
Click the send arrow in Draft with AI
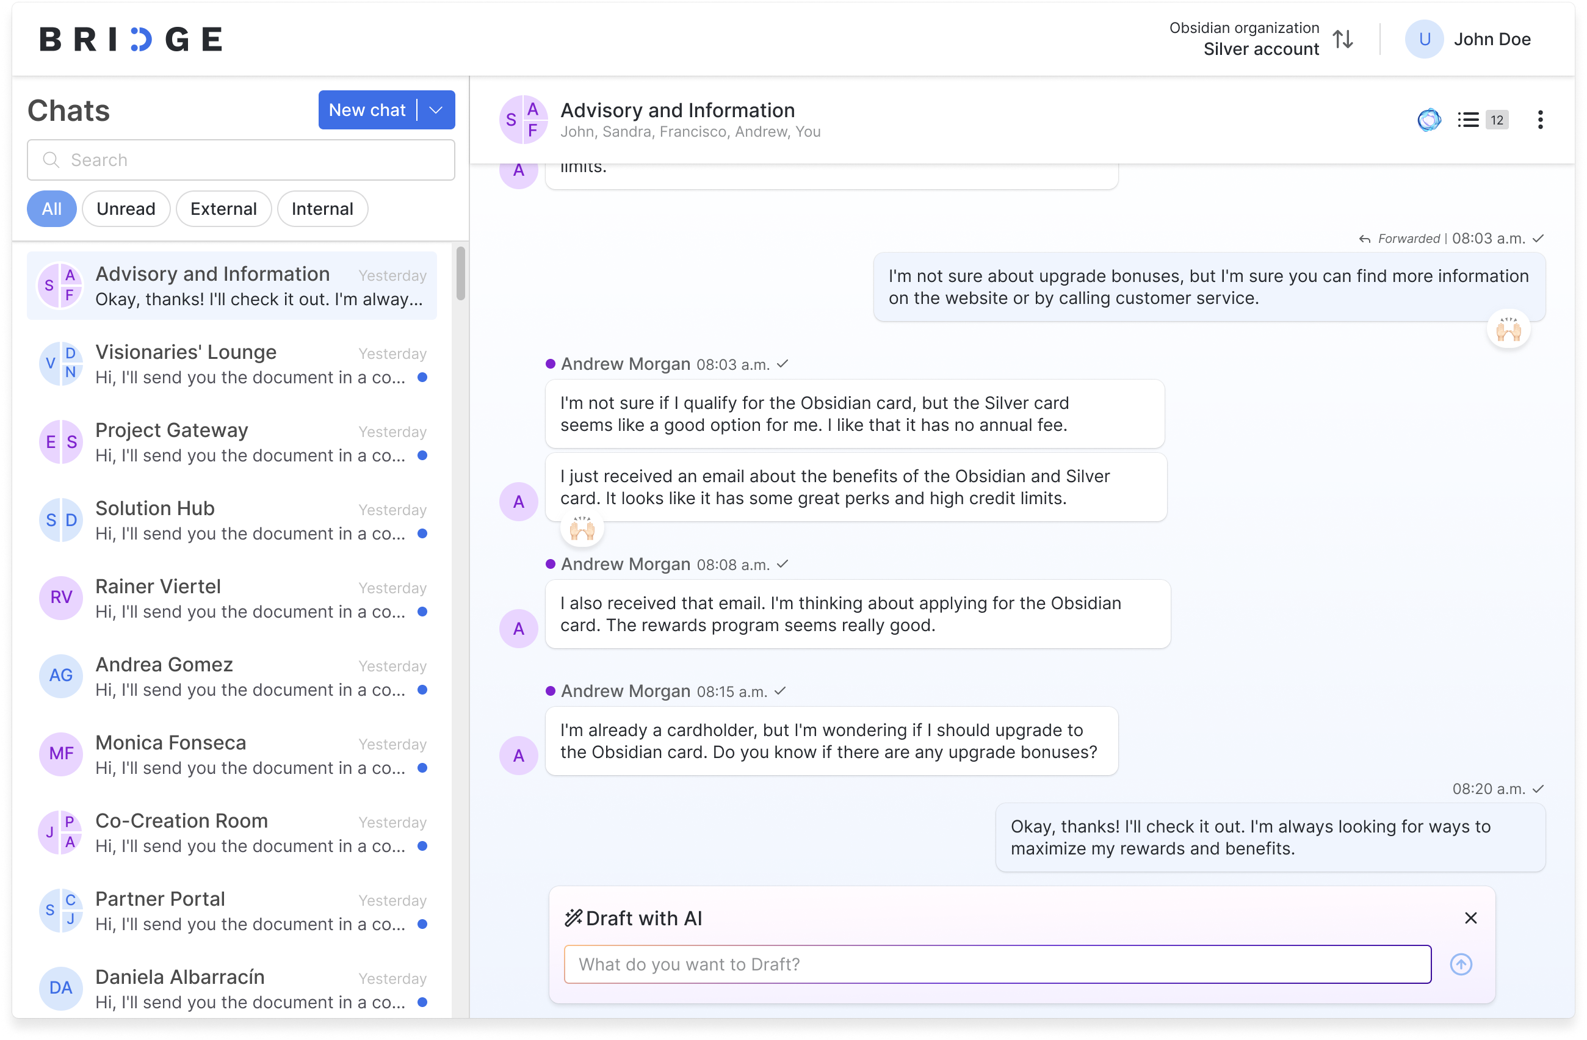[1460, 964]
